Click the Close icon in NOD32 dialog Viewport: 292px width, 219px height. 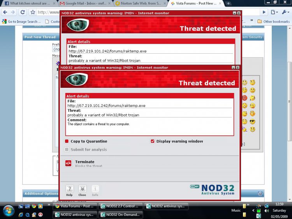82,189
